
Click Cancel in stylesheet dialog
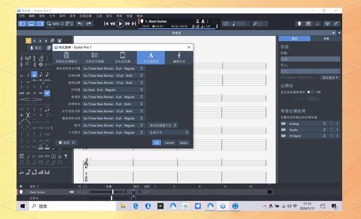pyautogui.click(x=169, y=142)
